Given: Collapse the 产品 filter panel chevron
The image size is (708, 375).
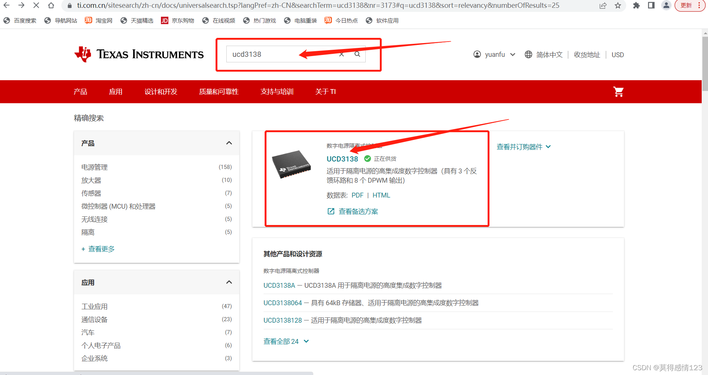Looking at the screenshot, I should pos(229,143).
